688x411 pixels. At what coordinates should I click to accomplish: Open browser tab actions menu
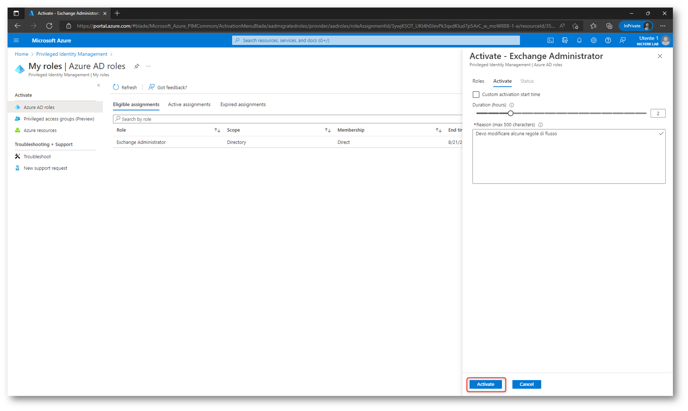coord(16,13)
